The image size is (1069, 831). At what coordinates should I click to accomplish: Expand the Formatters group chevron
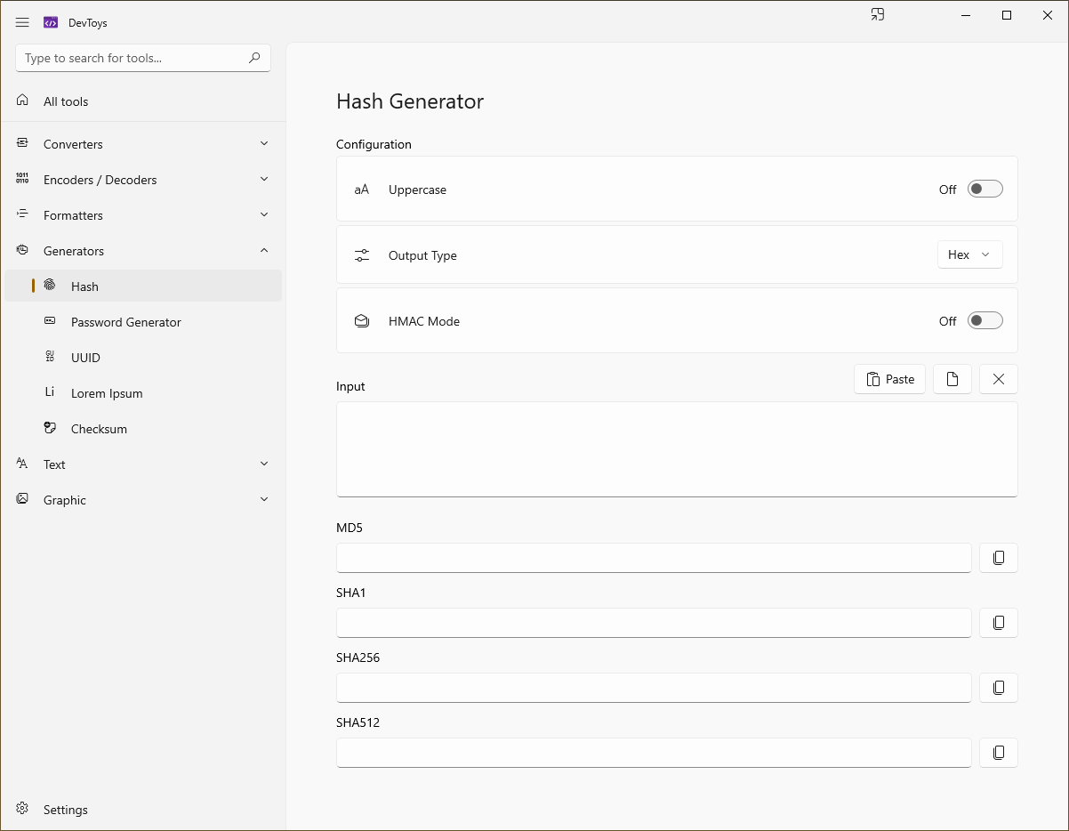[264, 214]
